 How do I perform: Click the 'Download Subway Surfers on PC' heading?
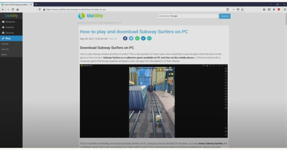click(x=107, y=48)
